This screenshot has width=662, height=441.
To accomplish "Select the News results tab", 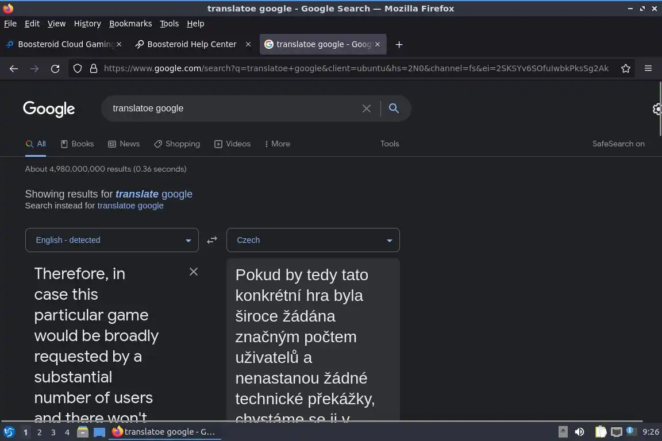I will point(124,144).
